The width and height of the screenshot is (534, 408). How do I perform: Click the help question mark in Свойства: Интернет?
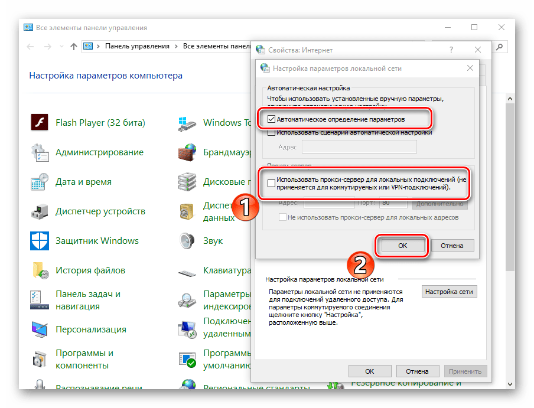(x=451, y=50)
